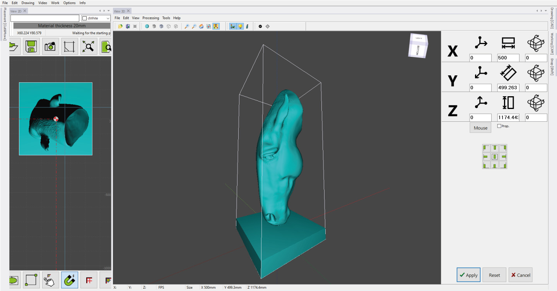Click the black checkmark circle icon
Screen dimensions: 557x291
pyautogui.click(x=260, y=26)
